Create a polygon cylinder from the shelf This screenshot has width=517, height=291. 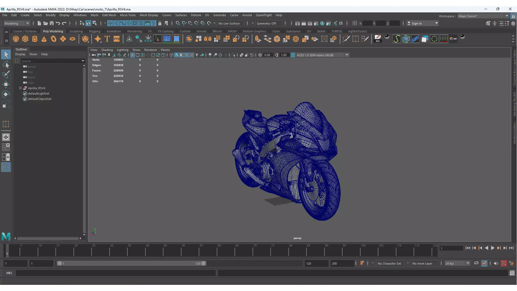[35, 39]
